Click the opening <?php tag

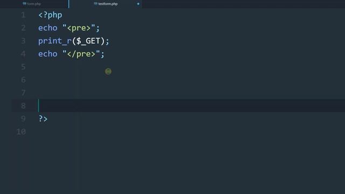[x=50, y=15]
